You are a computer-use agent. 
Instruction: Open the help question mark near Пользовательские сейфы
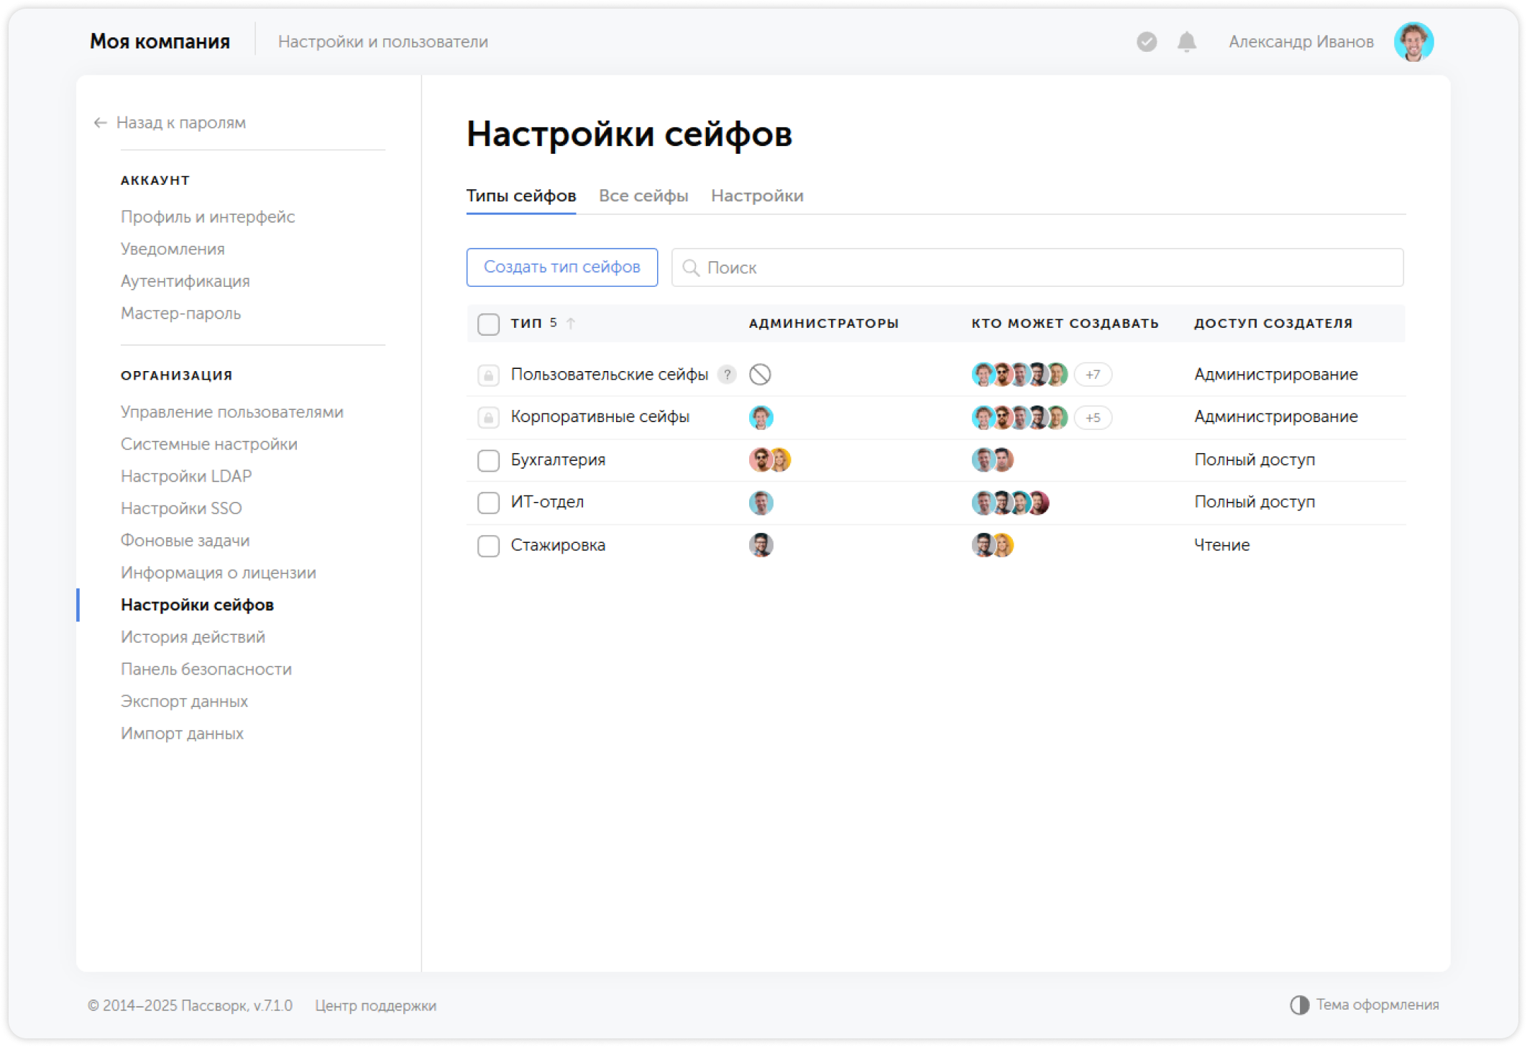coord(728,375)
